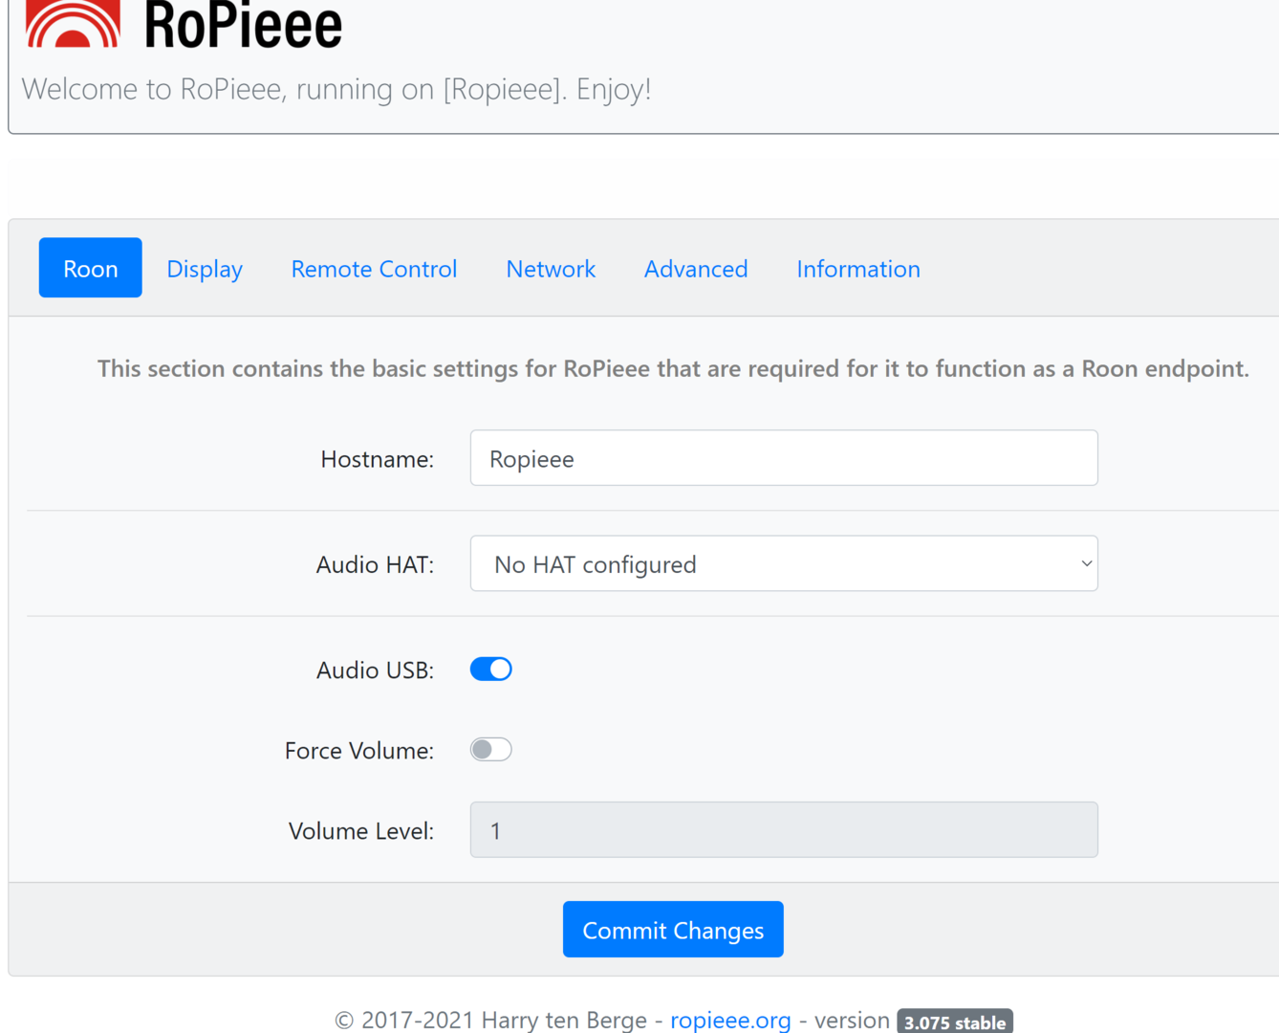Click the Volume Level field
The image size is (1279, 1033).
783,830
